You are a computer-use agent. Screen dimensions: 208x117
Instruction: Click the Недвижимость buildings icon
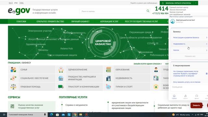click(108, 78)
